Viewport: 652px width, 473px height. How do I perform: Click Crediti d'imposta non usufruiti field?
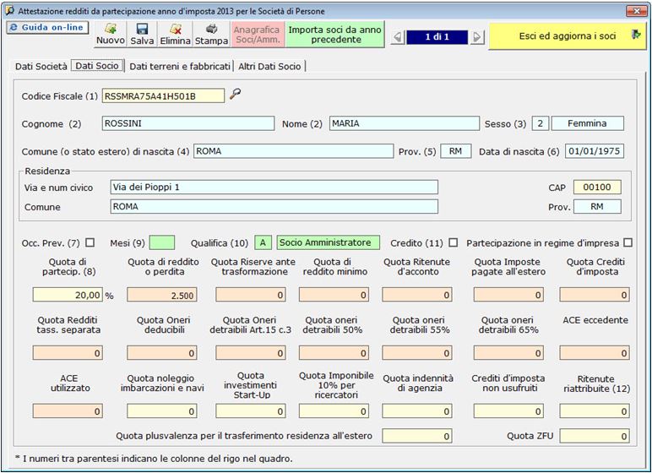pyautogui.click(x=508, y=411)
